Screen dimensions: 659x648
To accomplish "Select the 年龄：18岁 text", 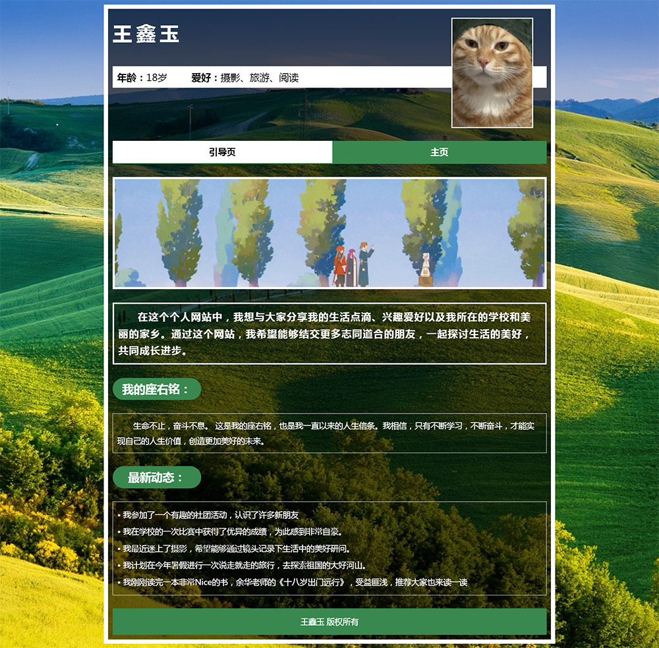I will click(x=142, y=78).
